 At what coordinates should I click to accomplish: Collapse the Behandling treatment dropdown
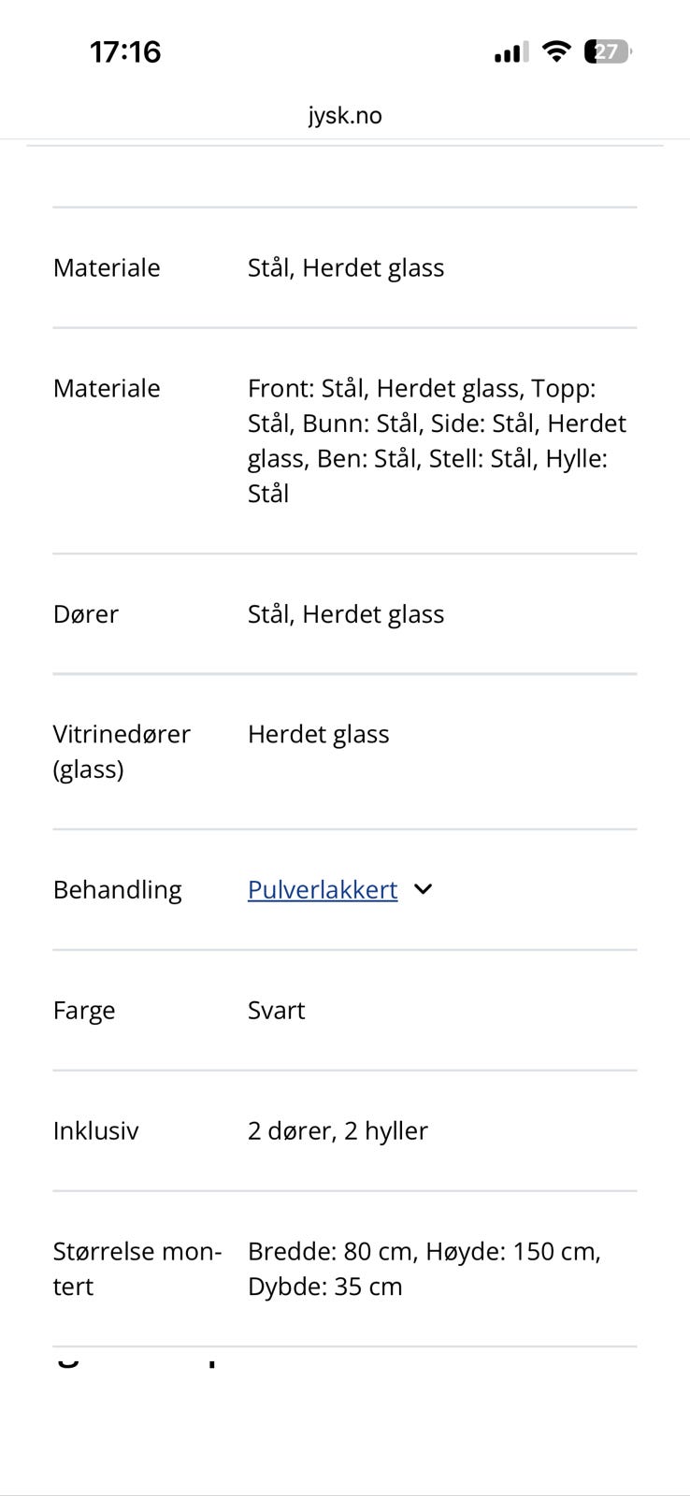coord(424,889)
